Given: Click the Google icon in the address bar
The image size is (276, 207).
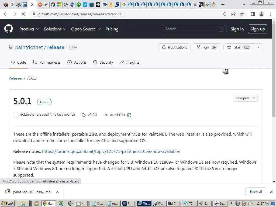Looking at the screenshot, I should point(225,14).
